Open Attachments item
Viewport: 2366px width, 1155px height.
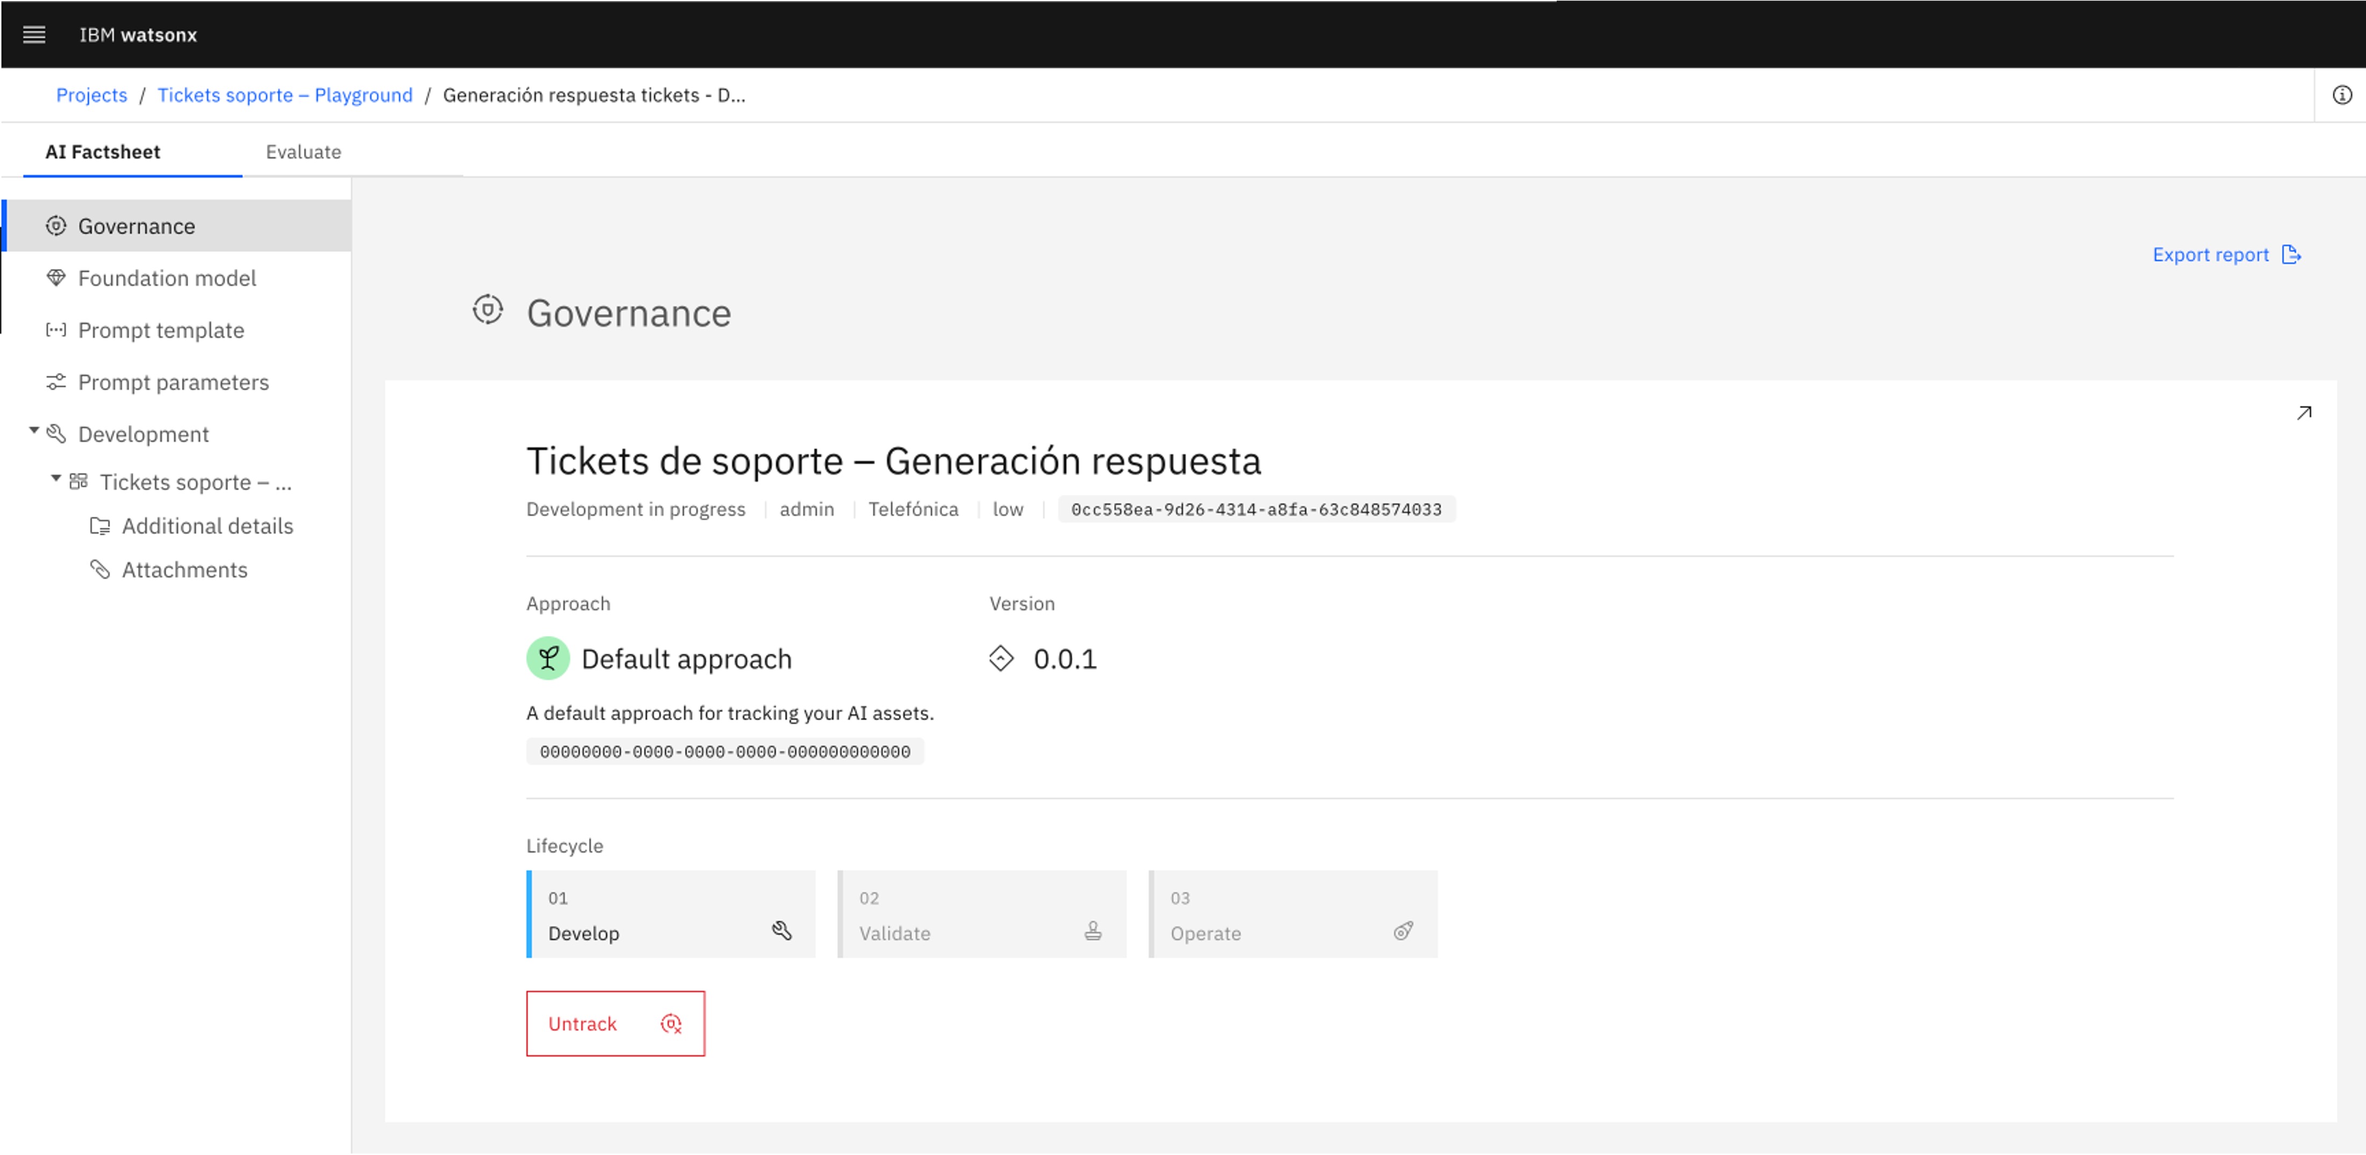point(184,569)
